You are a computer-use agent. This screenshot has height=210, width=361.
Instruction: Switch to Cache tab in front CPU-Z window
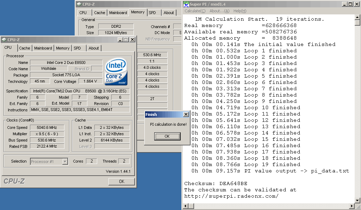coord(24,48)
